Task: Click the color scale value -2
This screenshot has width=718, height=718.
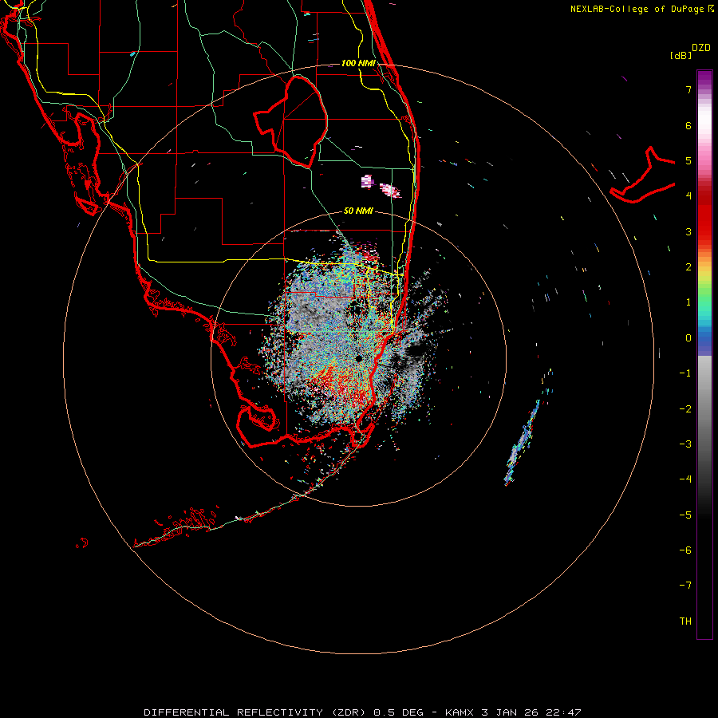Action: click(685, 409)
